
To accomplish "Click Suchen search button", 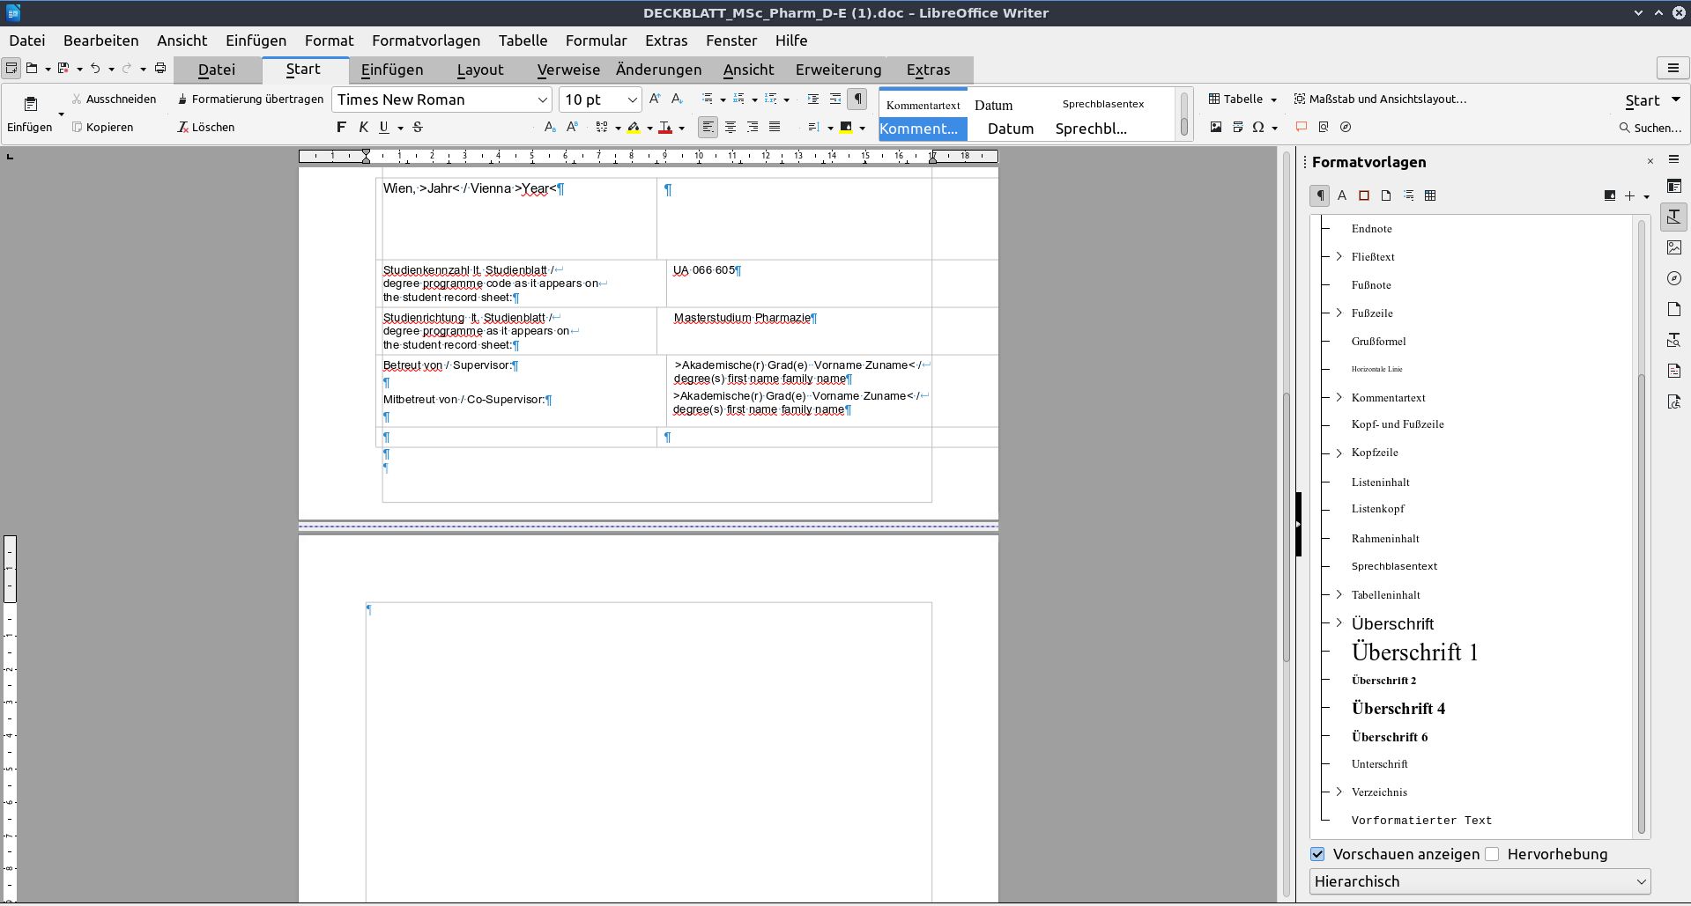I will (1650, 128).
